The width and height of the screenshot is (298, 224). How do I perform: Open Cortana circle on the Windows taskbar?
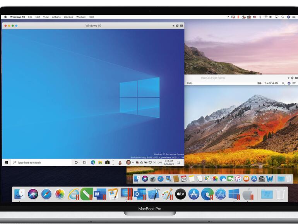tap(76, 162)
